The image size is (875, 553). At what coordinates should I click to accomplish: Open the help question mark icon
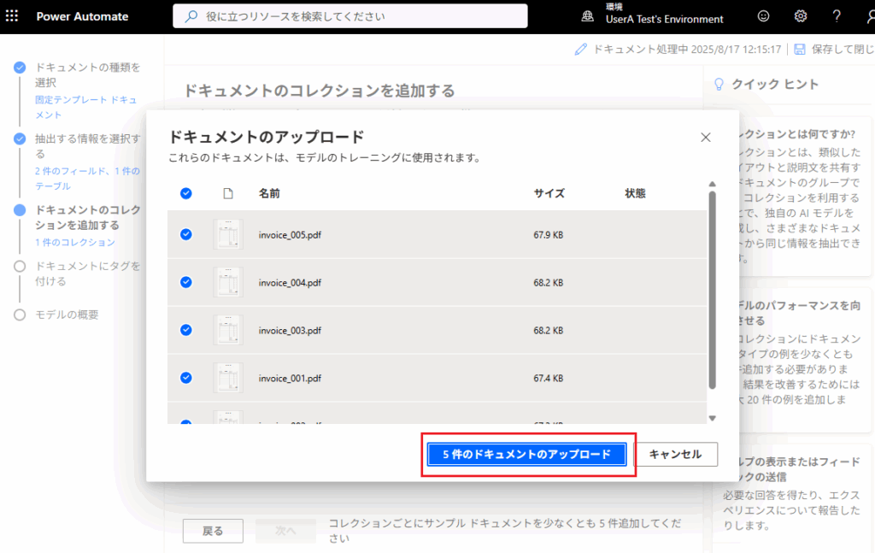tap(836, 16)
